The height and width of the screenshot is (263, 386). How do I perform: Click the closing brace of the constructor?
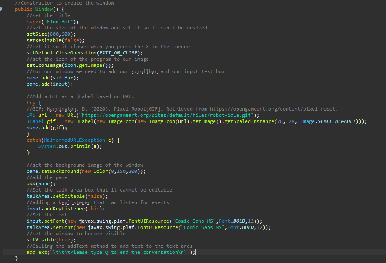click(x=16, y=258)
